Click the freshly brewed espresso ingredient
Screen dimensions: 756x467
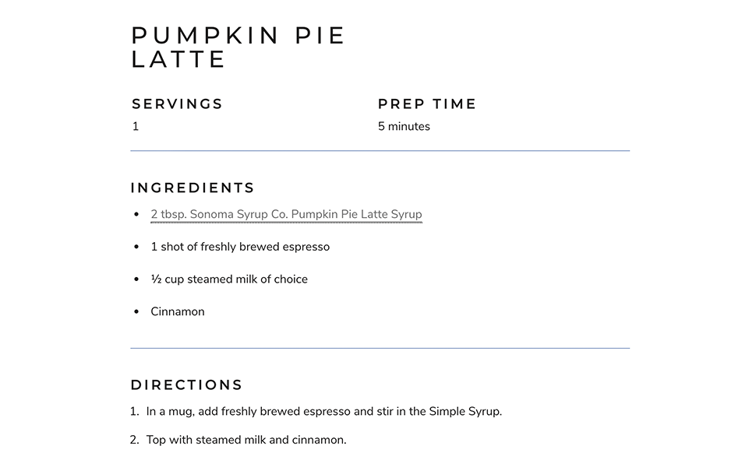pyautogui.click(x=240, y=247)
